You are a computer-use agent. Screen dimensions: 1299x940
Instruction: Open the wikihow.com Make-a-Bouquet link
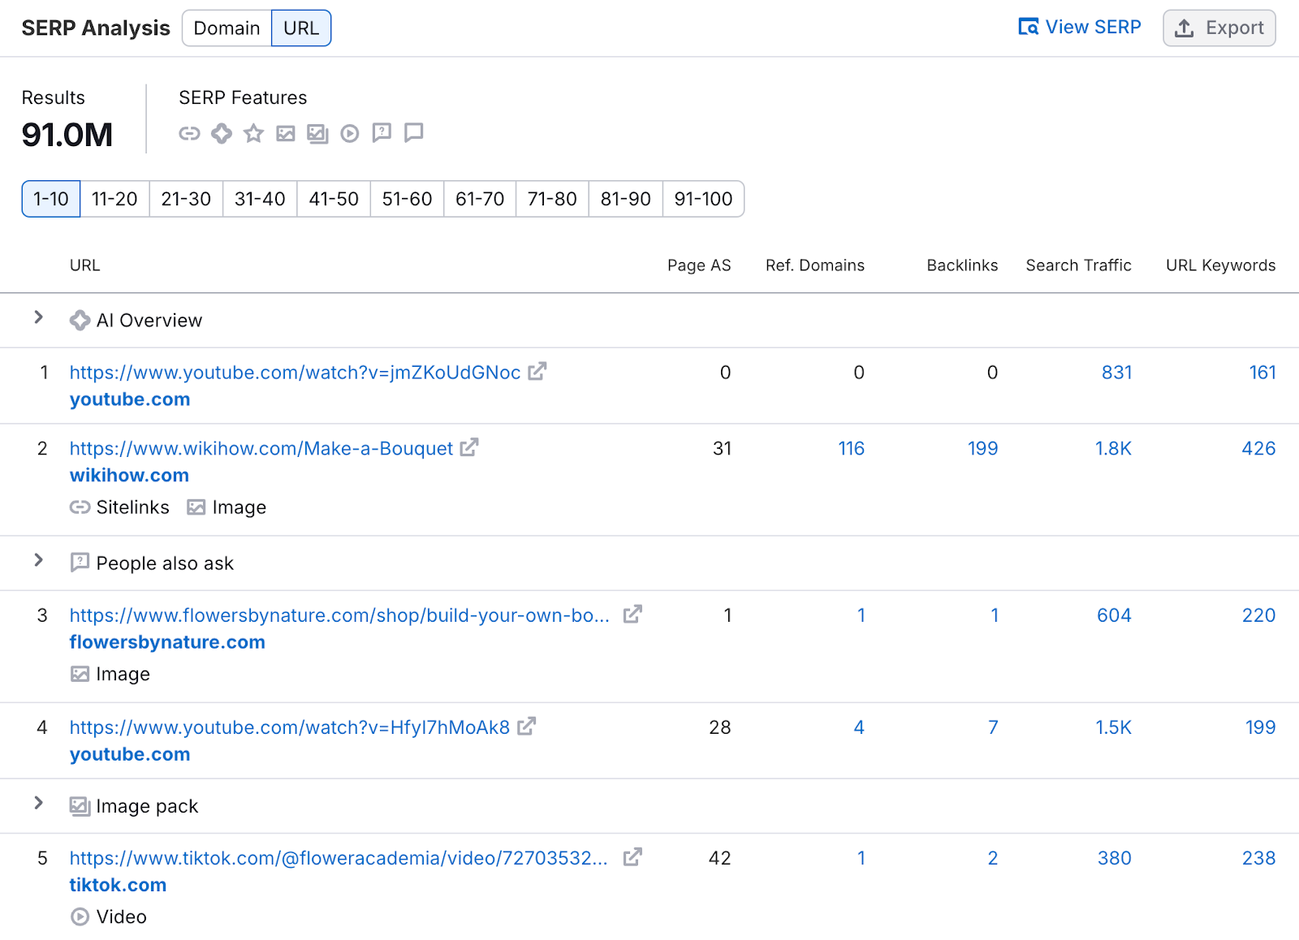coord(261,447)
